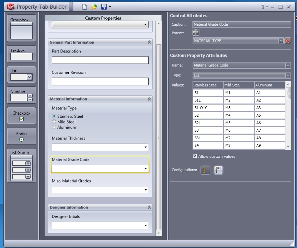Select the List control in palette
The image size is (297, 248).
[21, 74]
